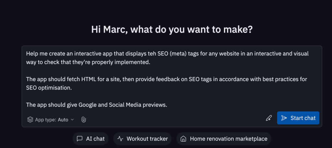Click the Hi Marc heading text
The width and height of the screenshot is (332, 148).
click(172, 30)
